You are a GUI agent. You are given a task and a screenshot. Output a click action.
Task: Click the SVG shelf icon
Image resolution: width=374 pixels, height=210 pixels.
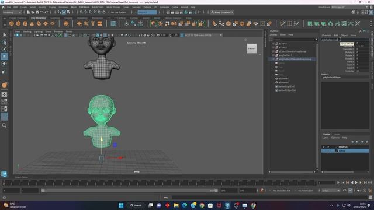click(100, 23)
